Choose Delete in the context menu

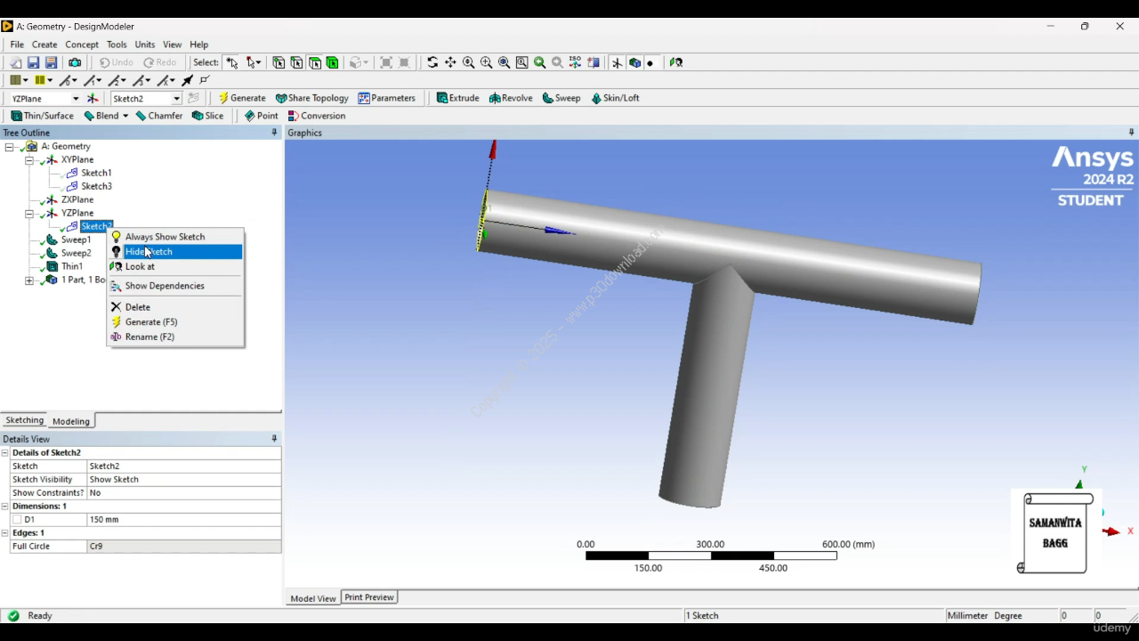(175, 307)
